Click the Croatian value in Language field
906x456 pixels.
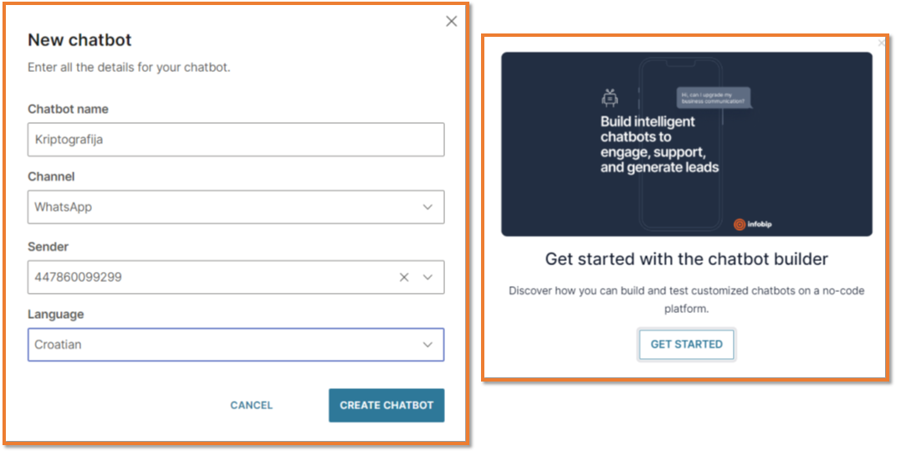[59, 345]
